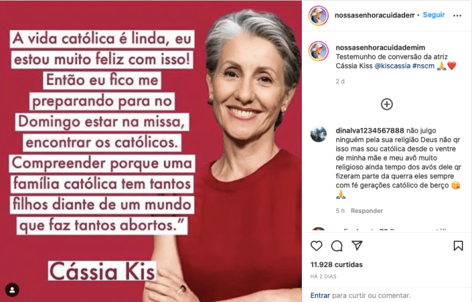The height and width of the screenshot is (302, 472).
Task: Open profile avatar beside caption
Action: [319, 51]
